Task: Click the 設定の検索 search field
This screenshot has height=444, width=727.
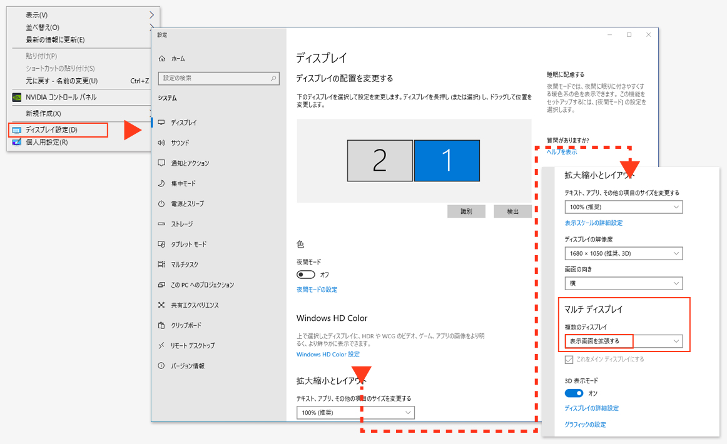Action: pos(219,78)
